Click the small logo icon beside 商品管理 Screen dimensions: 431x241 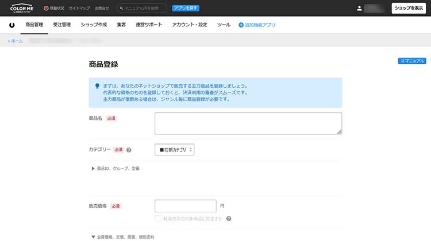[12, 25]
